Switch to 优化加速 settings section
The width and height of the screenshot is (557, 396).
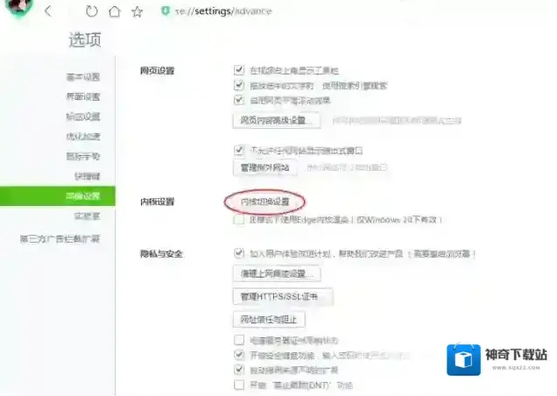(x=82, y=136)
